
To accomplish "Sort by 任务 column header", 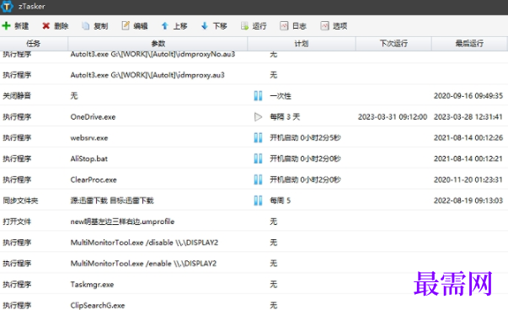I will pyautogui.click(x=34, y=44).
